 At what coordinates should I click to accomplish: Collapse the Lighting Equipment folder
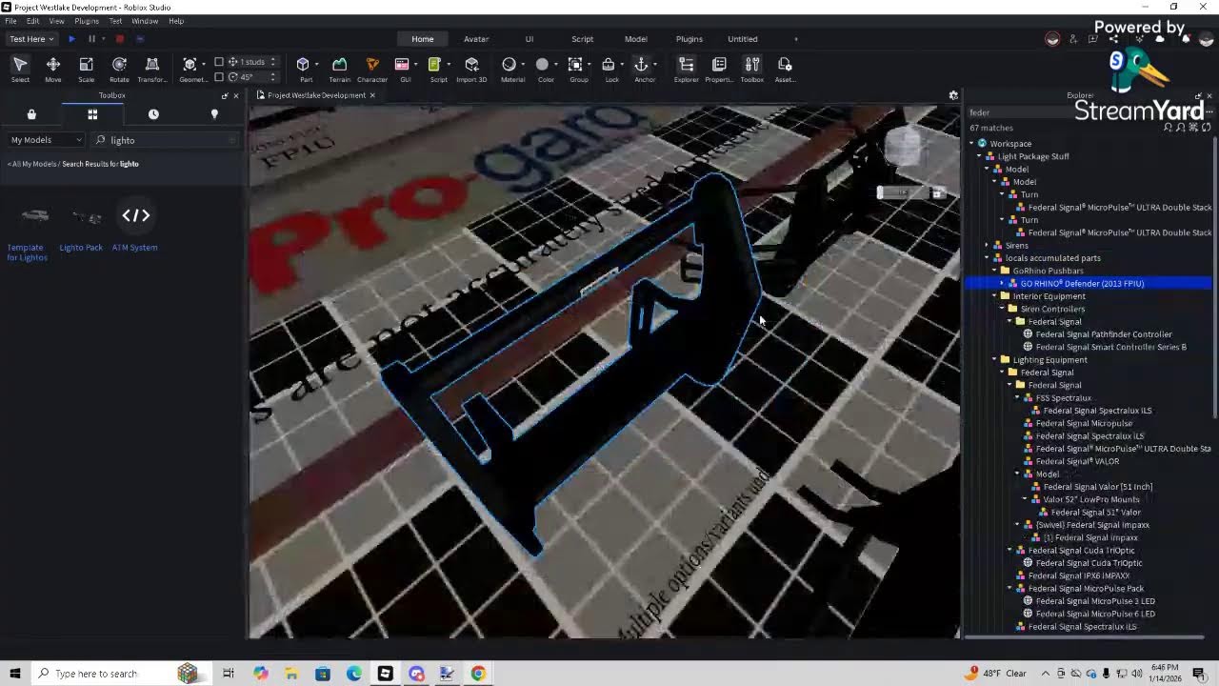994,360
